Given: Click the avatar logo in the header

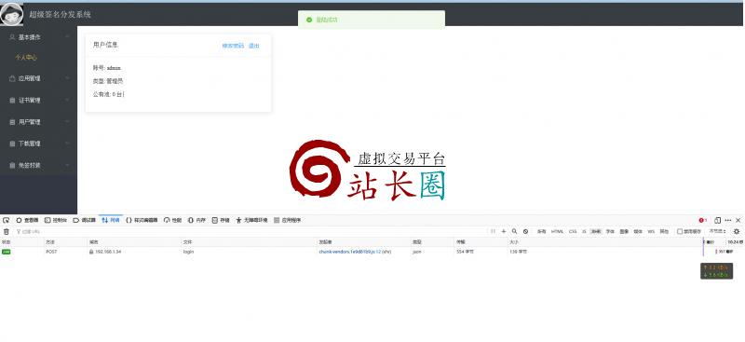Looking at the screenshot, I should tap(11, 14).
